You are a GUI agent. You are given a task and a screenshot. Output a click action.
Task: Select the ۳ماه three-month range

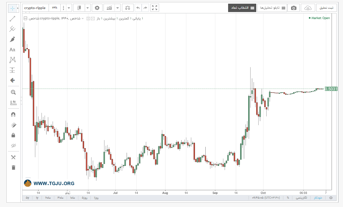click(60, 198)
